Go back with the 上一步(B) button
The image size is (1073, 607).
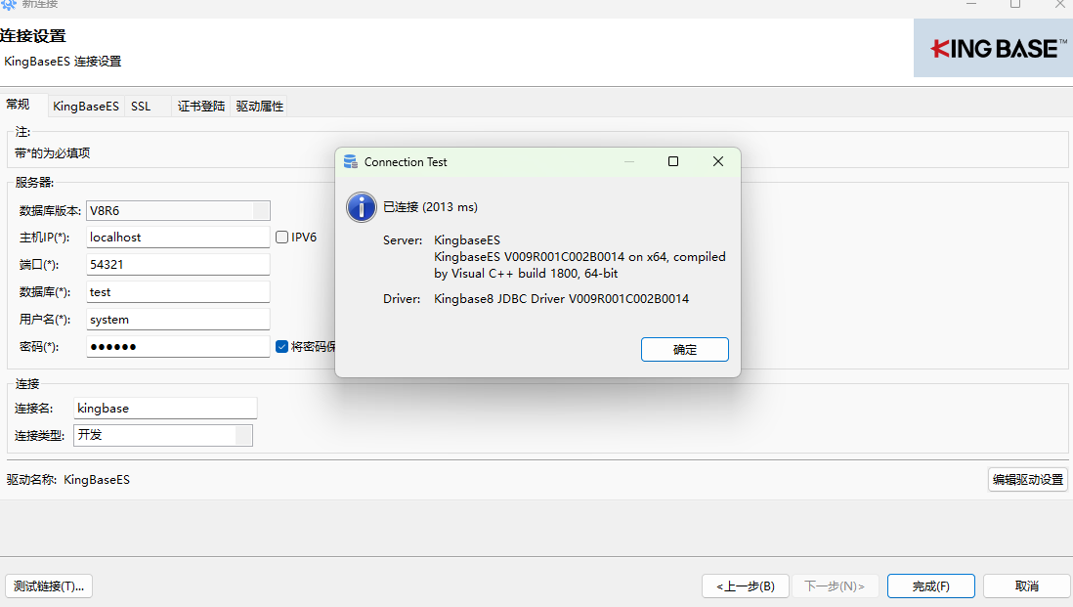pyautogui.click(x=746, y=585)
